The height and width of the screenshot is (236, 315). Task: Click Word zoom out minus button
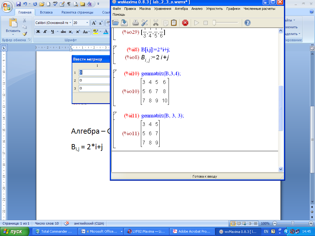pyautogui.click(x=275, y=223)
